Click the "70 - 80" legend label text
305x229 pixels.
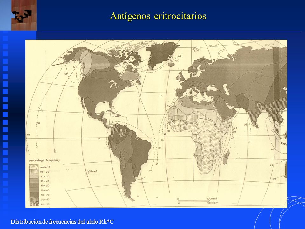pyautogui.click(x=45, y=200)
